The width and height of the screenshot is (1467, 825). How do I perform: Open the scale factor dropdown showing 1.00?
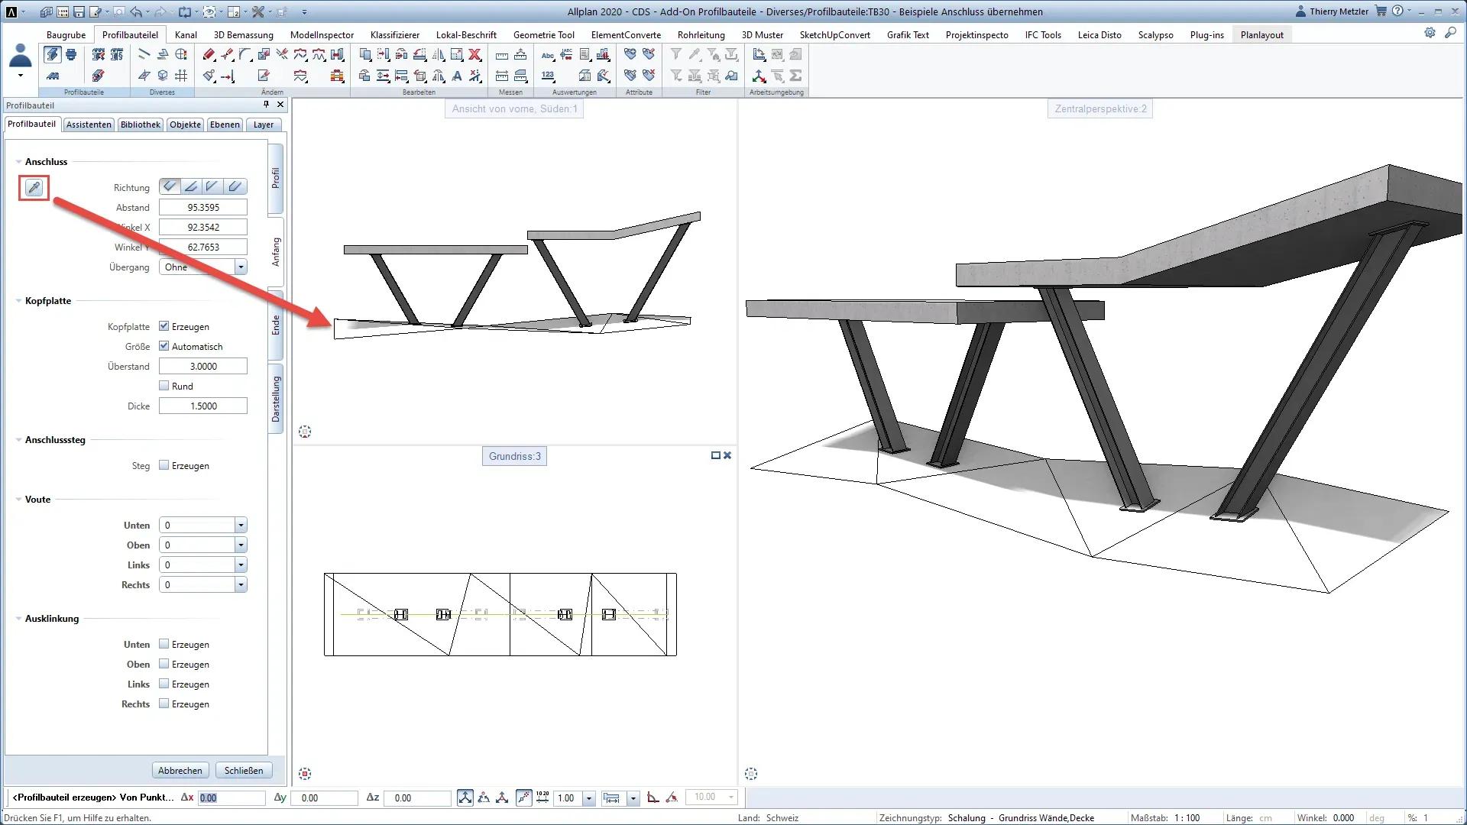(588, 797)
